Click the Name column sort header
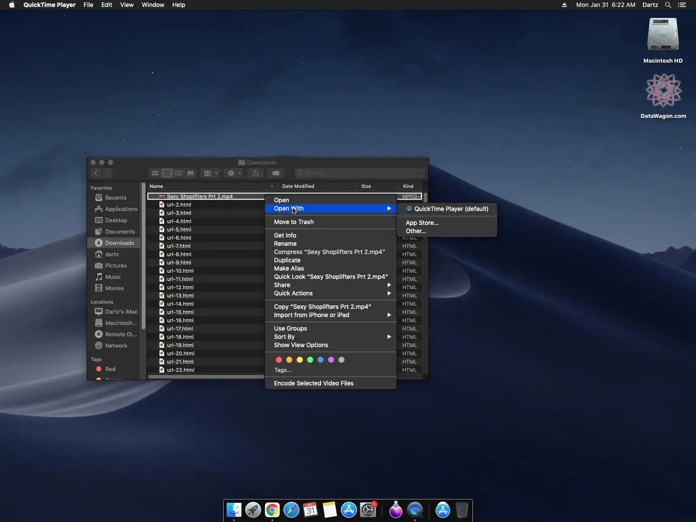This screenshot has width=696, height=522. point(211,186)
